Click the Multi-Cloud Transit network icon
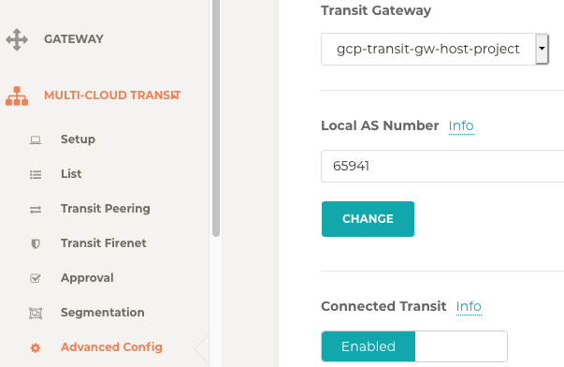The width and height of the screenshot is (564, 367). point(17,95)
